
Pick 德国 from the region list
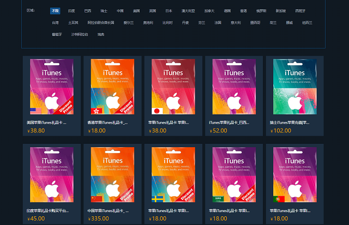point(227,11)
